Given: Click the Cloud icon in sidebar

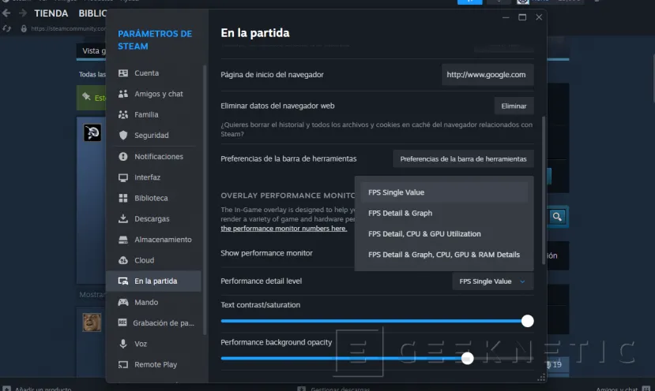Looking at the screenshot, I should [x=122, y=260].
